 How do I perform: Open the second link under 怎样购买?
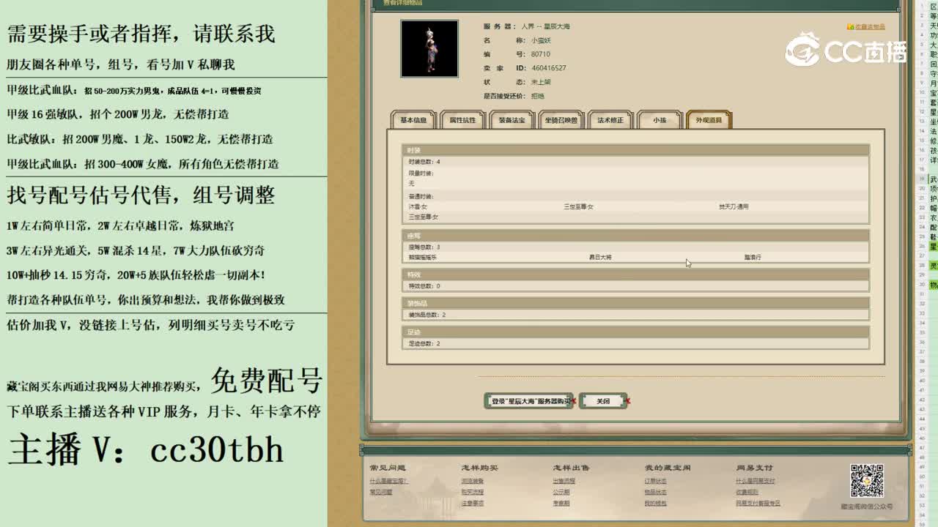pyautogui.click(x=472, y=492)
